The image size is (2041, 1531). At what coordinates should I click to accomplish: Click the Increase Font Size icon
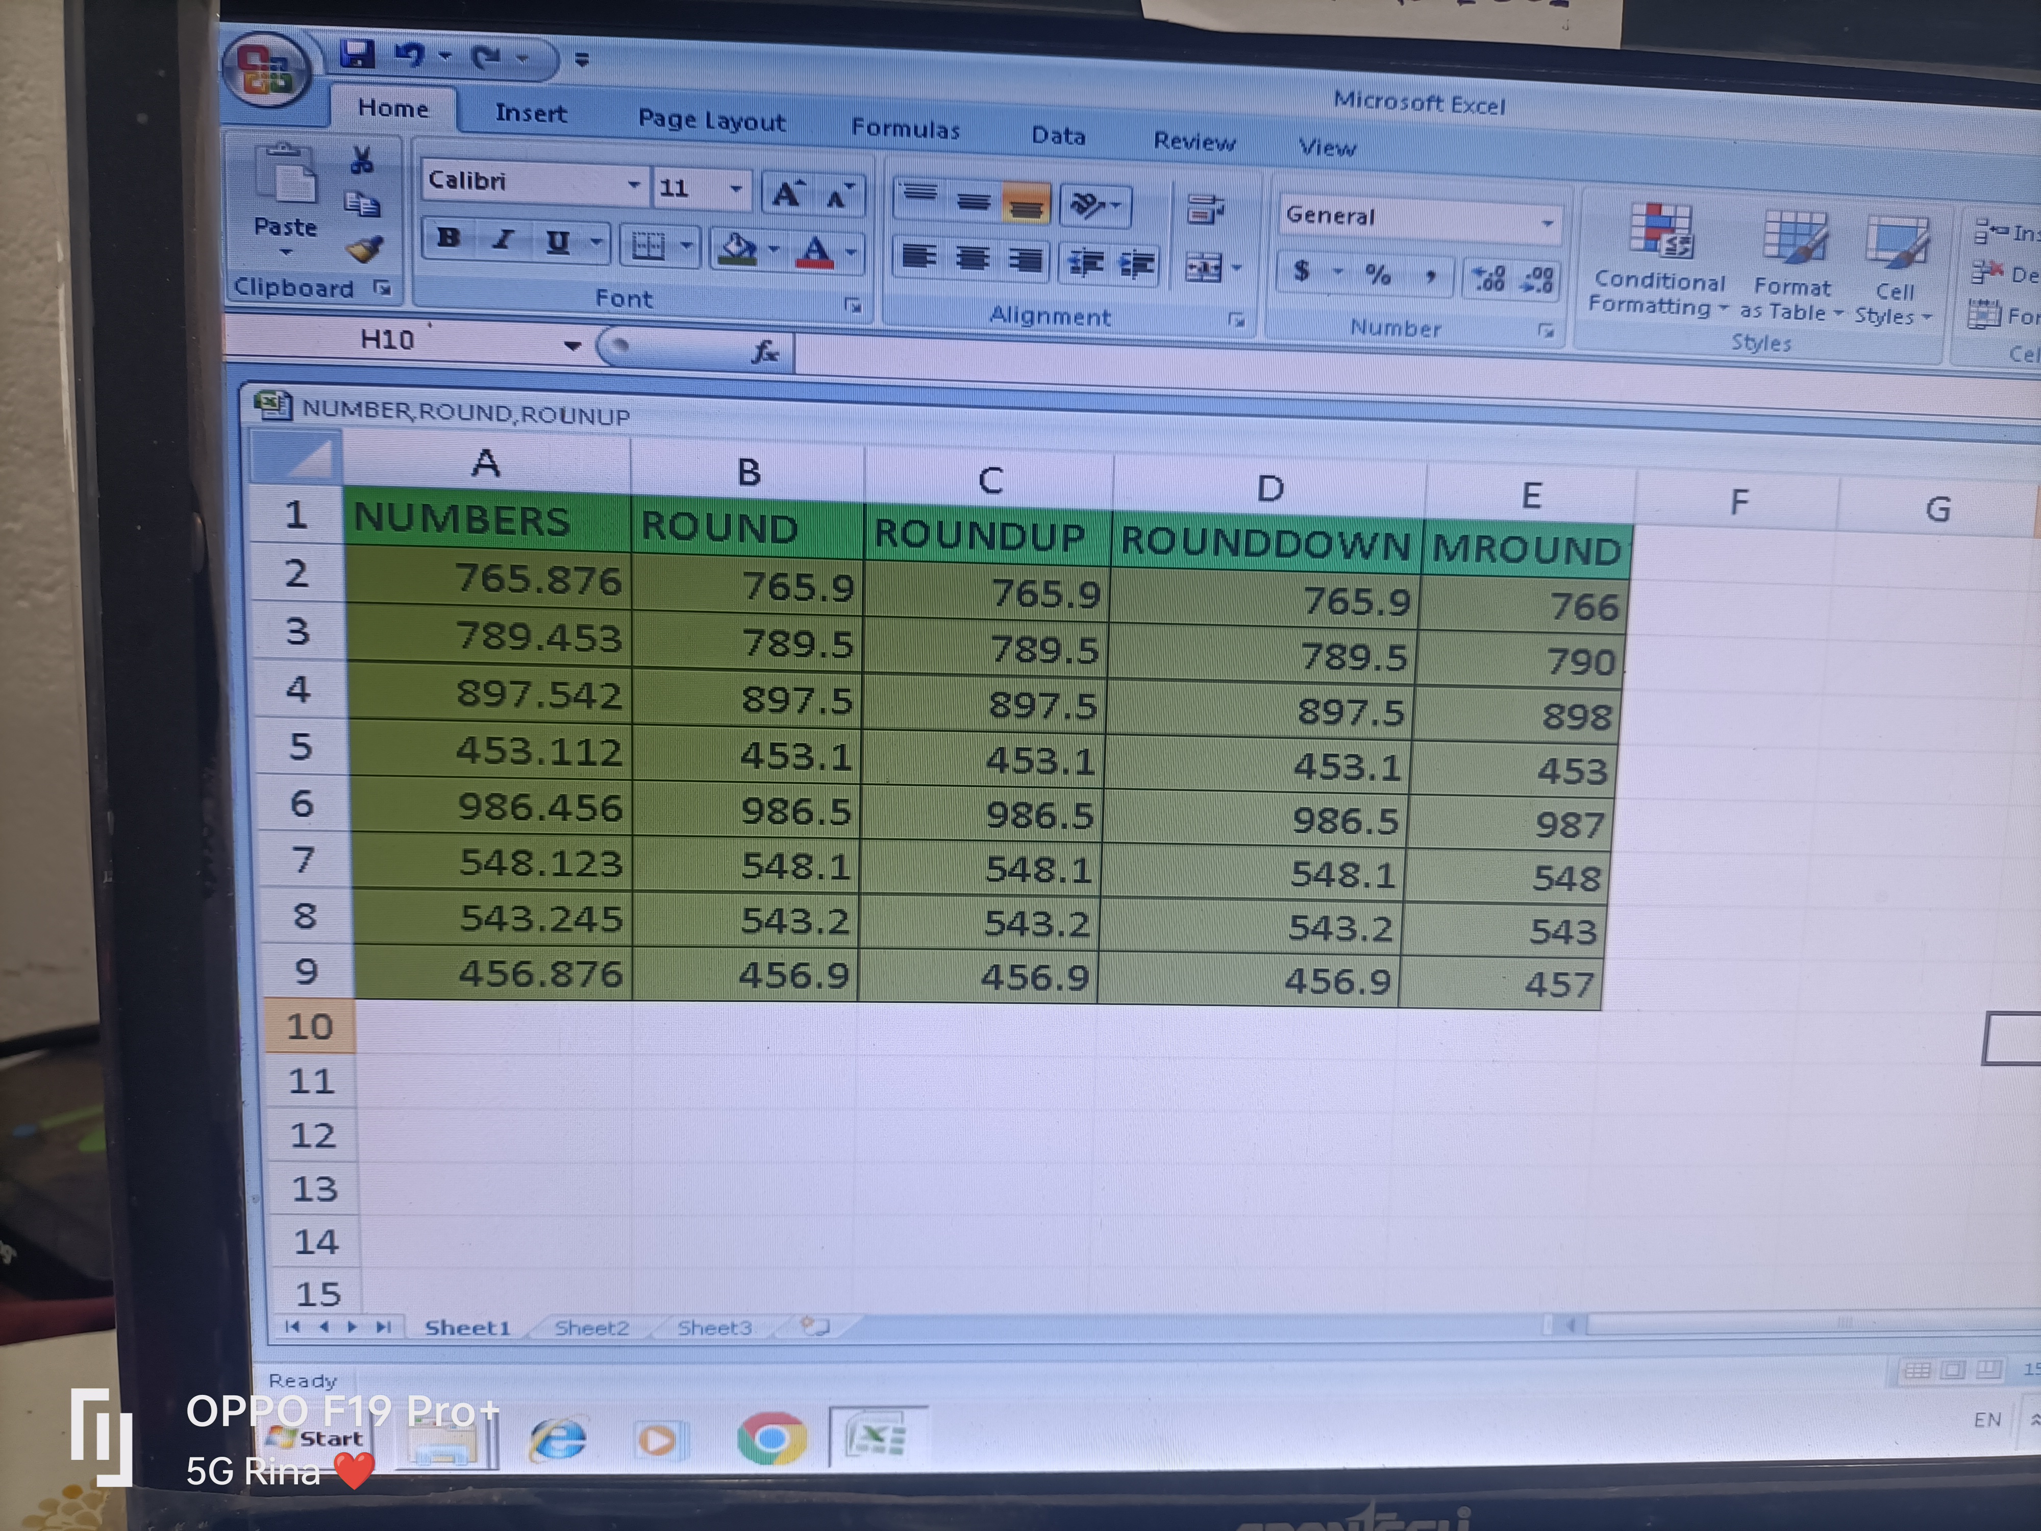click(x=787, y=194)
